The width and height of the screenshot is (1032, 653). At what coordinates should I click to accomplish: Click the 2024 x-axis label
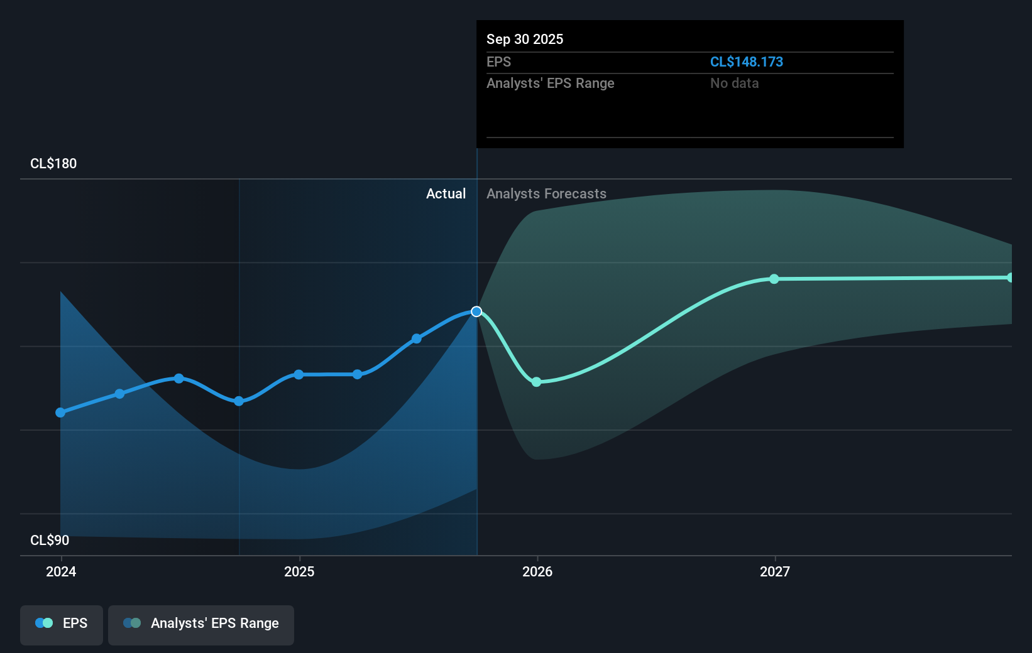coord(61,571)
